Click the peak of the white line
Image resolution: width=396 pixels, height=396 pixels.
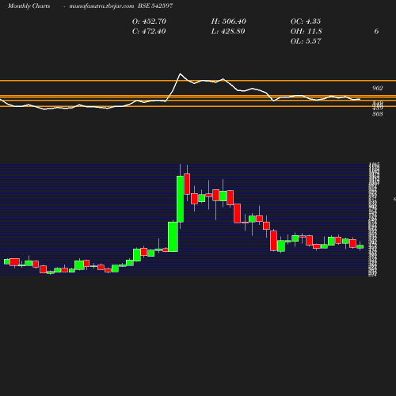(x=181, y=74)
